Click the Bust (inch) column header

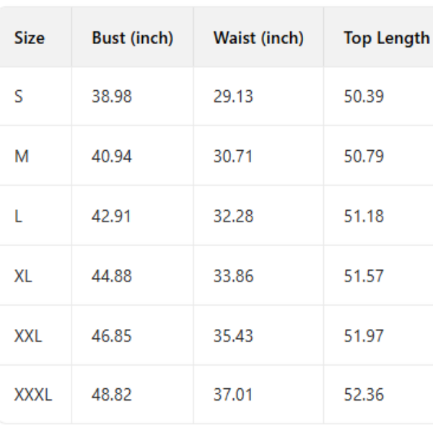(x=132, y=38)
